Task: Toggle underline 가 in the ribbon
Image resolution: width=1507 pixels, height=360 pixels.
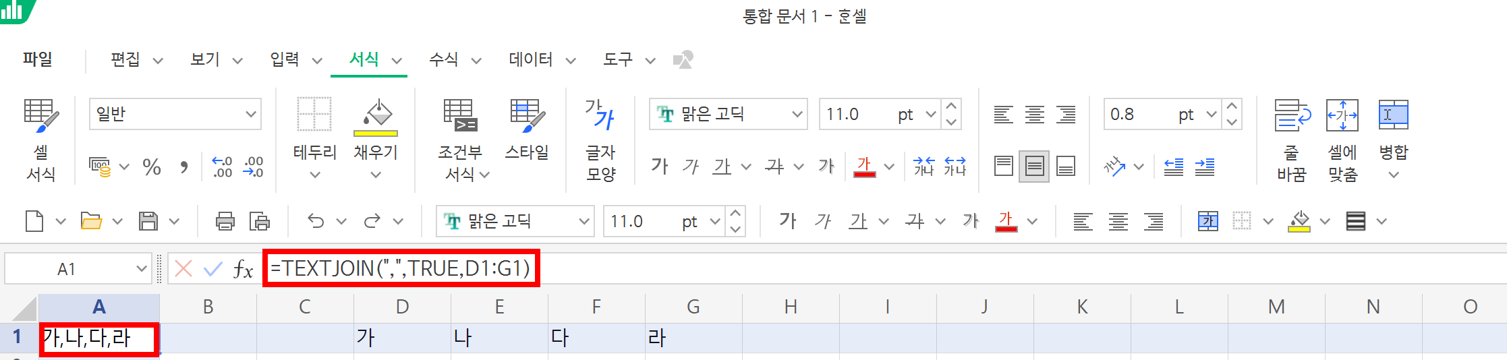Action: pos(722,167)
